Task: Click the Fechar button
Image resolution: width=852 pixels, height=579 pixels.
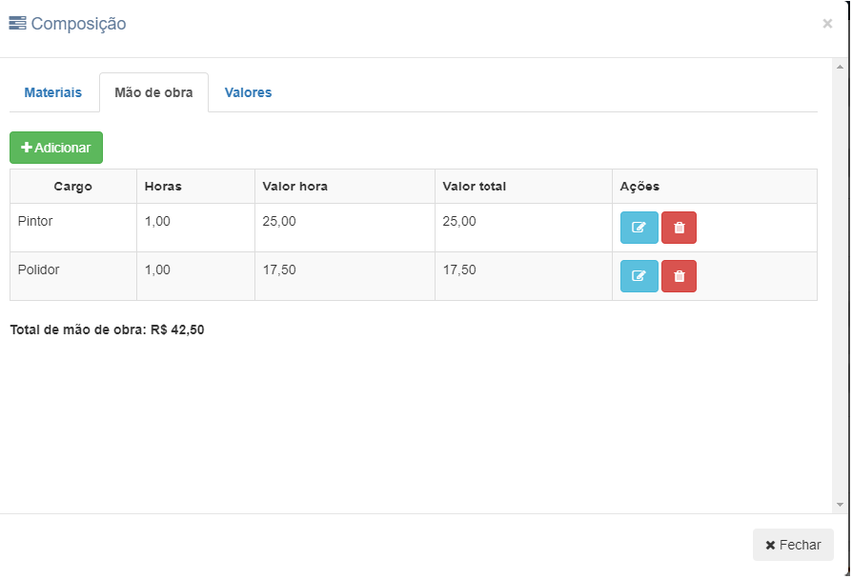Action: pyautogui.click(x=793, y=545)
